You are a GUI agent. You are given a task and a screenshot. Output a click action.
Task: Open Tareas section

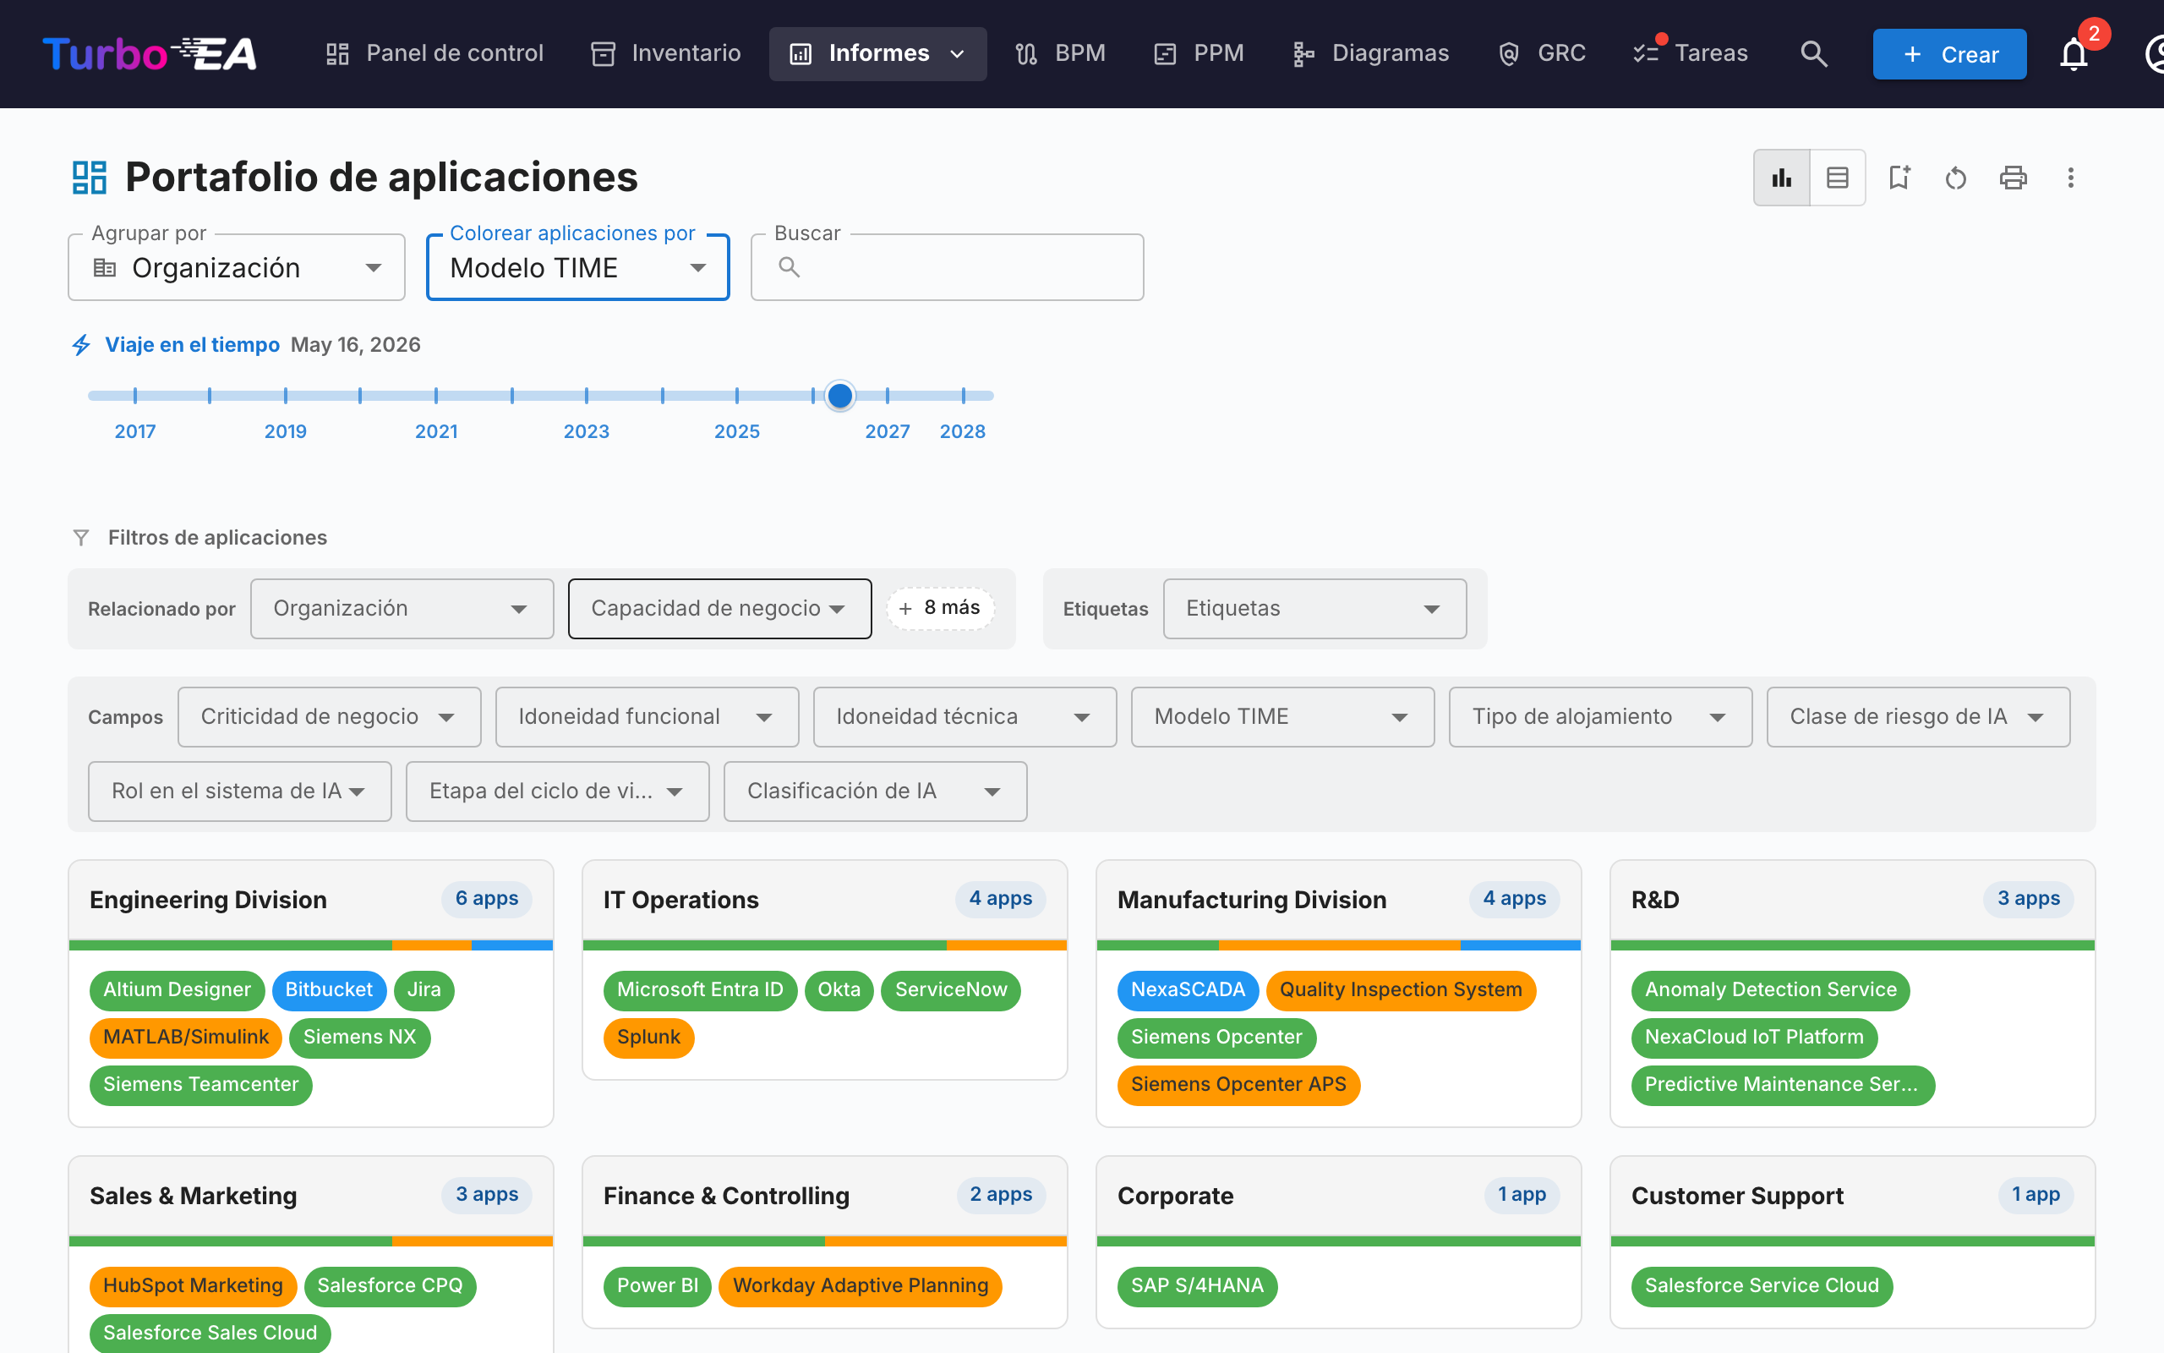pyautogui.click(x=1689, y=53)
